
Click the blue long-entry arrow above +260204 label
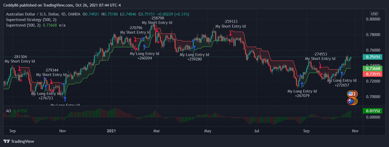[144, 47]
